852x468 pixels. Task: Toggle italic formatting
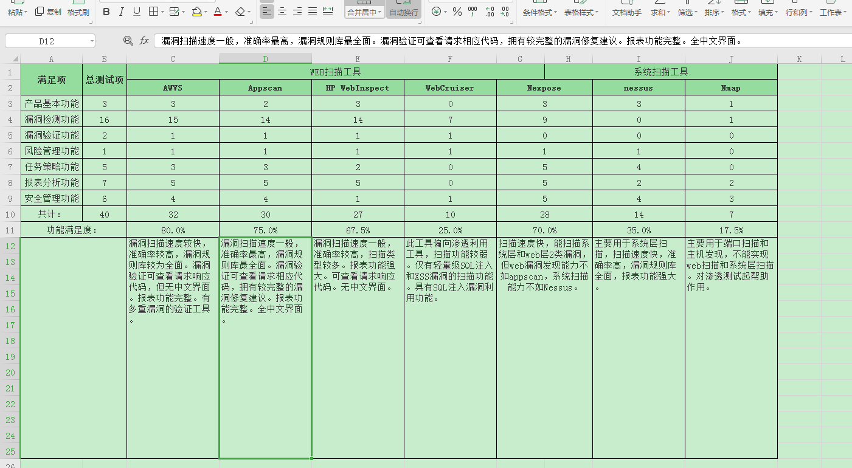[x=121, y=12]
